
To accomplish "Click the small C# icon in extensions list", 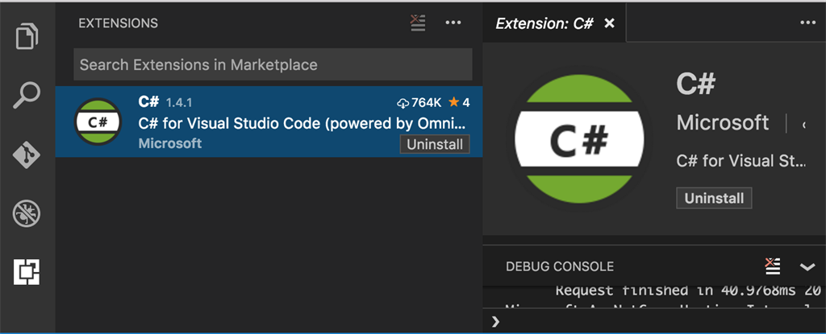I will pyautogui.click(x=98, y=122).
